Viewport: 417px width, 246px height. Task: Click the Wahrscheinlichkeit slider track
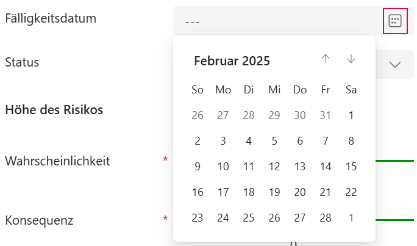pos(396,161)
